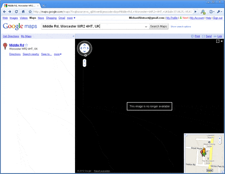Image resolution: width=225 pixels, height=174 pixels.
Task: Star the Middle Rd result
Action: click(x=26, y=45)
